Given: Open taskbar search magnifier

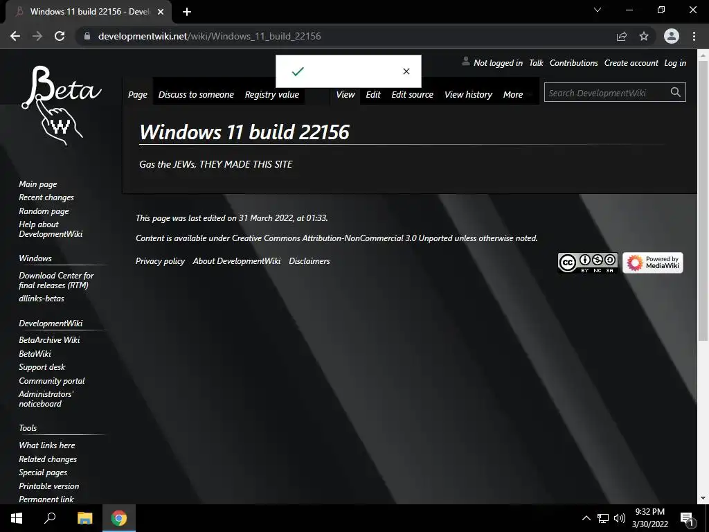Looking at the screenshot, I should (x=50, y=518).
